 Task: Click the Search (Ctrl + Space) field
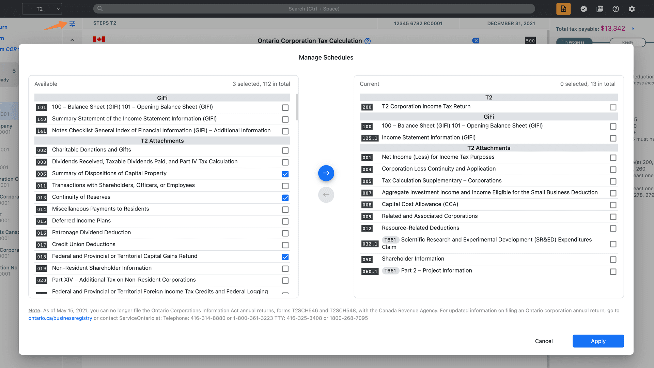(314, 9)
